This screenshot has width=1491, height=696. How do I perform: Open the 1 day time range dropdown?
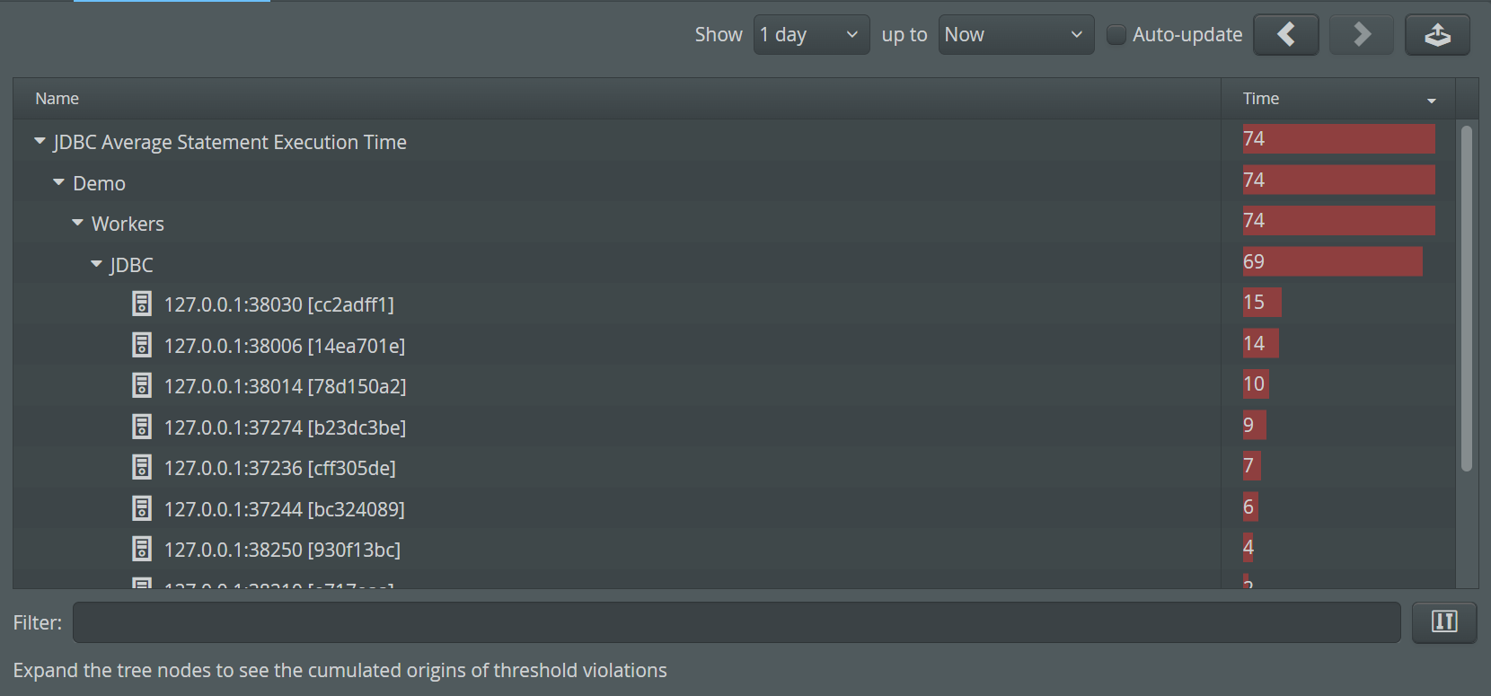[811, 35]
